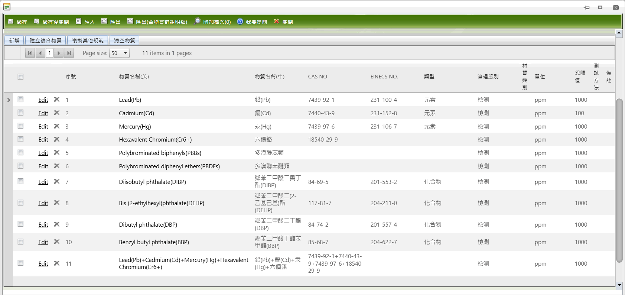Check the DEHP row checkbox

(20, 203)
